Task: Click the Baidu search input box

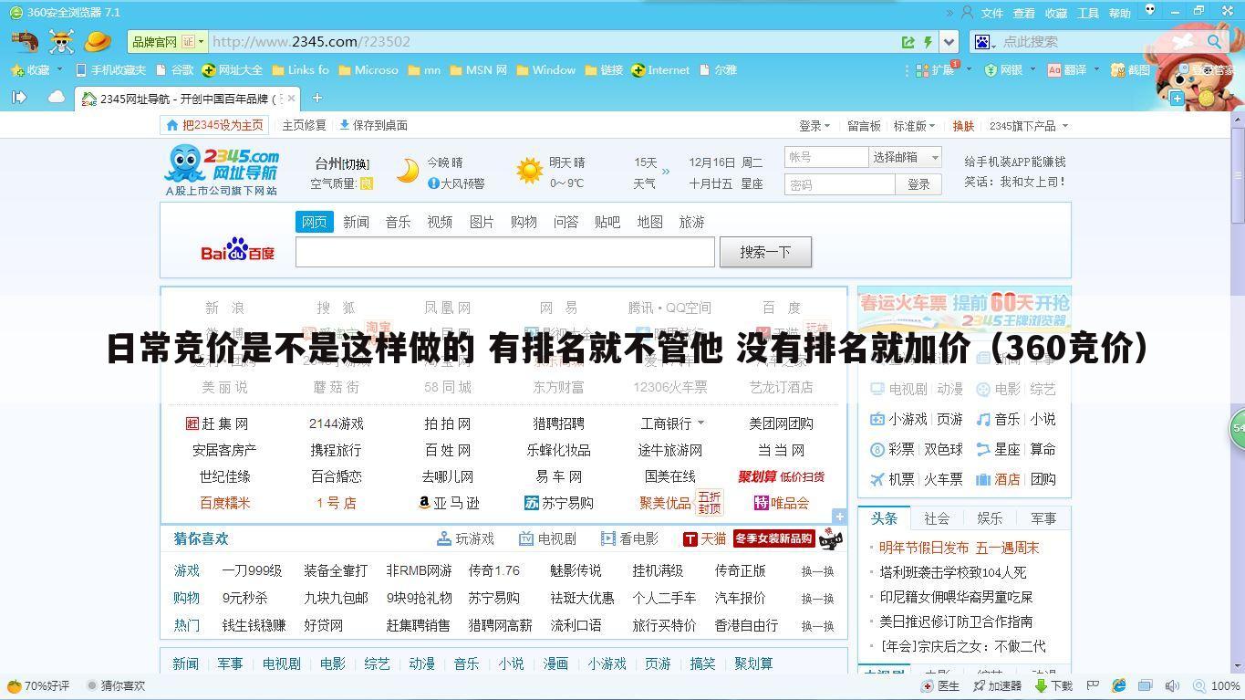Action: (x=505, y=252)
